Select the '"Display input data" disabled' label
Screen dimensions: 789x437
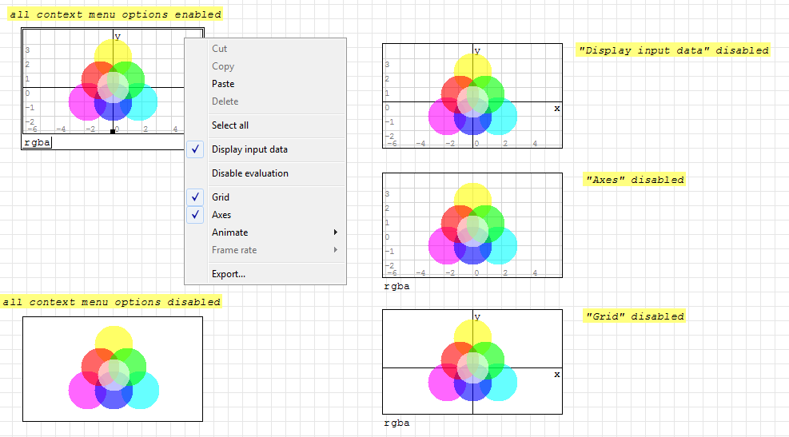click(x=673, y=50)
